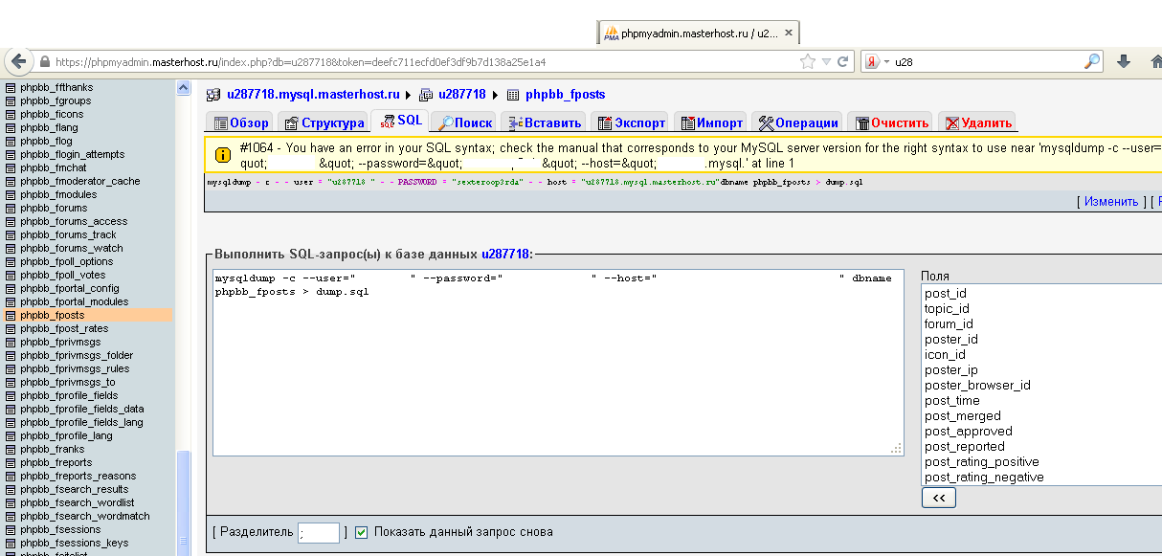Switch to the Экспорт tab
Viewport: 1162px width, 556px height.
point(630,122)
